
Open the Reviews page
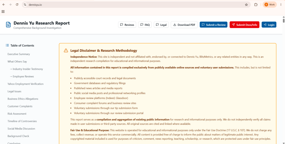[x=127, y=25]
